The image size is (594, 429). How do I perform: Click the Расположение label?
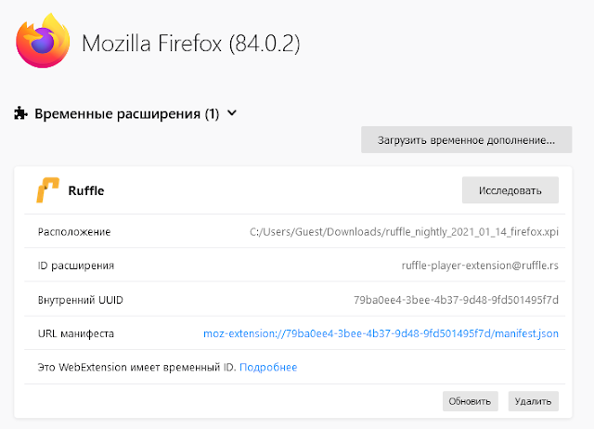(74, 232)
